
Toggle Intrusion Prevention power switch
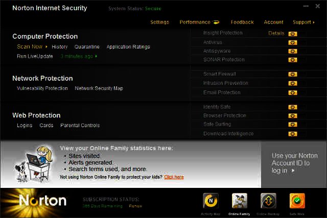(293, 83)
